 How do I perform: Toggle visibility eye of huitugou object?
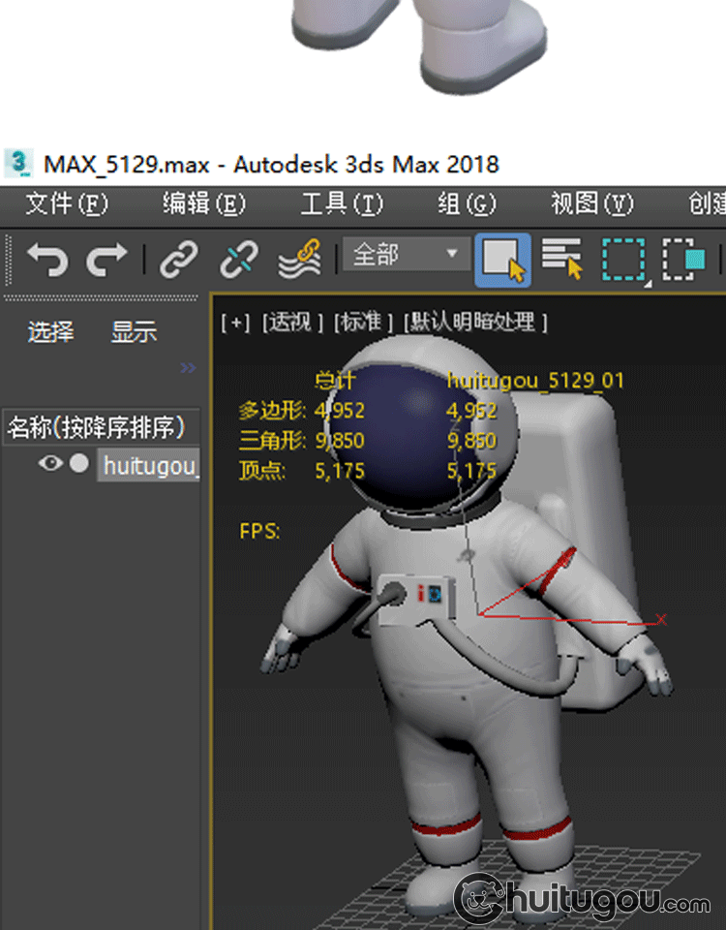pyautogui.click(x=51, y=463)
